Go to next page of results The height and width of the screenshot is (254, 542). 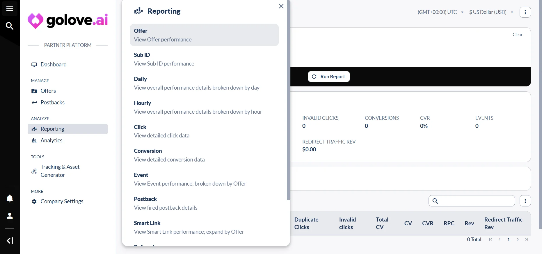tap(518, 240)
